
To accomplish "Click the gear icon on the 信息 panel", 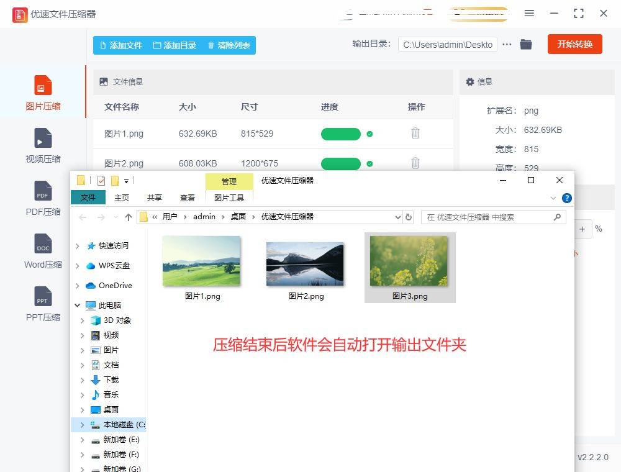I will coord(469,81).
